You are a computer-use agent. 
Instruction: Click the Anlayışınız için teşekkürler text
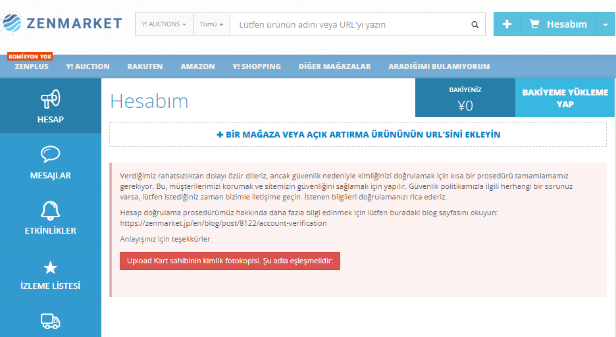click(x=166, y=239)
